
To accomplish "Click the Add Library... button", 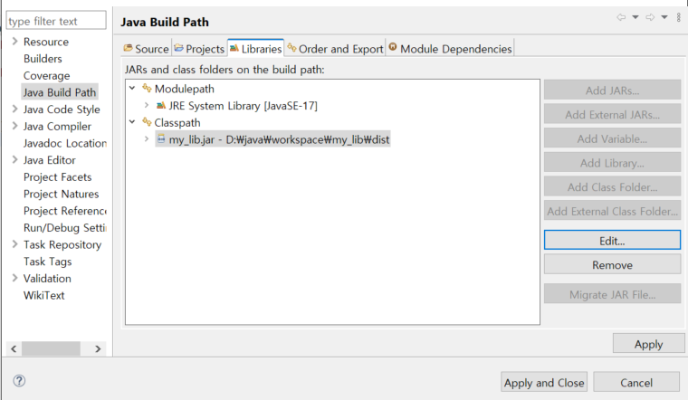I will (612, 163).
